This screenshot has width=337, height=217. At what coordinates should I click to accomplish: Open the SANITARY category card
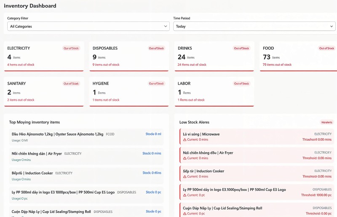pyautogui.click(x=43, y=91)
